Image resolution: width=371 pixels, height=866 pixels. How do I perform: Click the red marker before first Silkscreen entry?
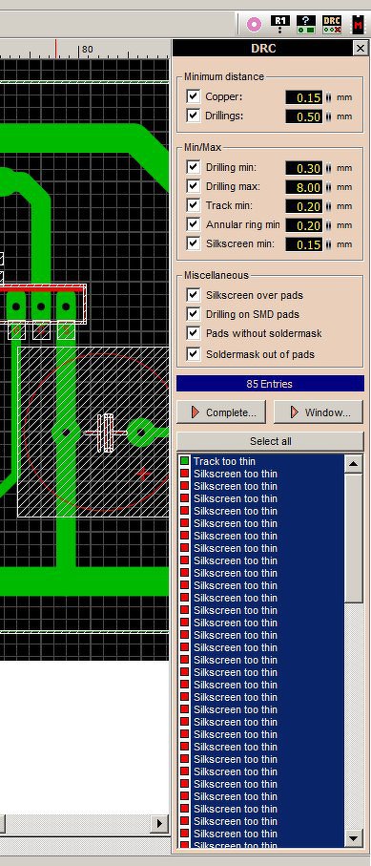click(x=184, y=474)
